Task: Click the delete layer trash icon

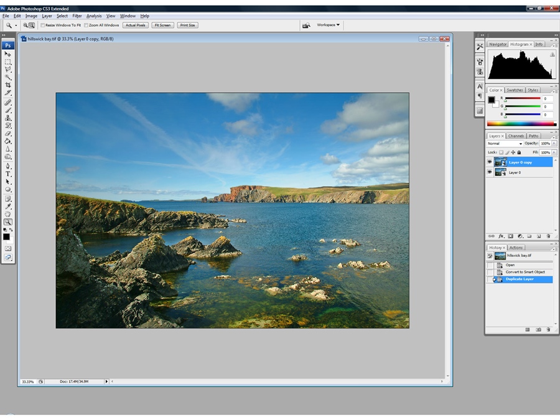Action: [x=548, y=236]
